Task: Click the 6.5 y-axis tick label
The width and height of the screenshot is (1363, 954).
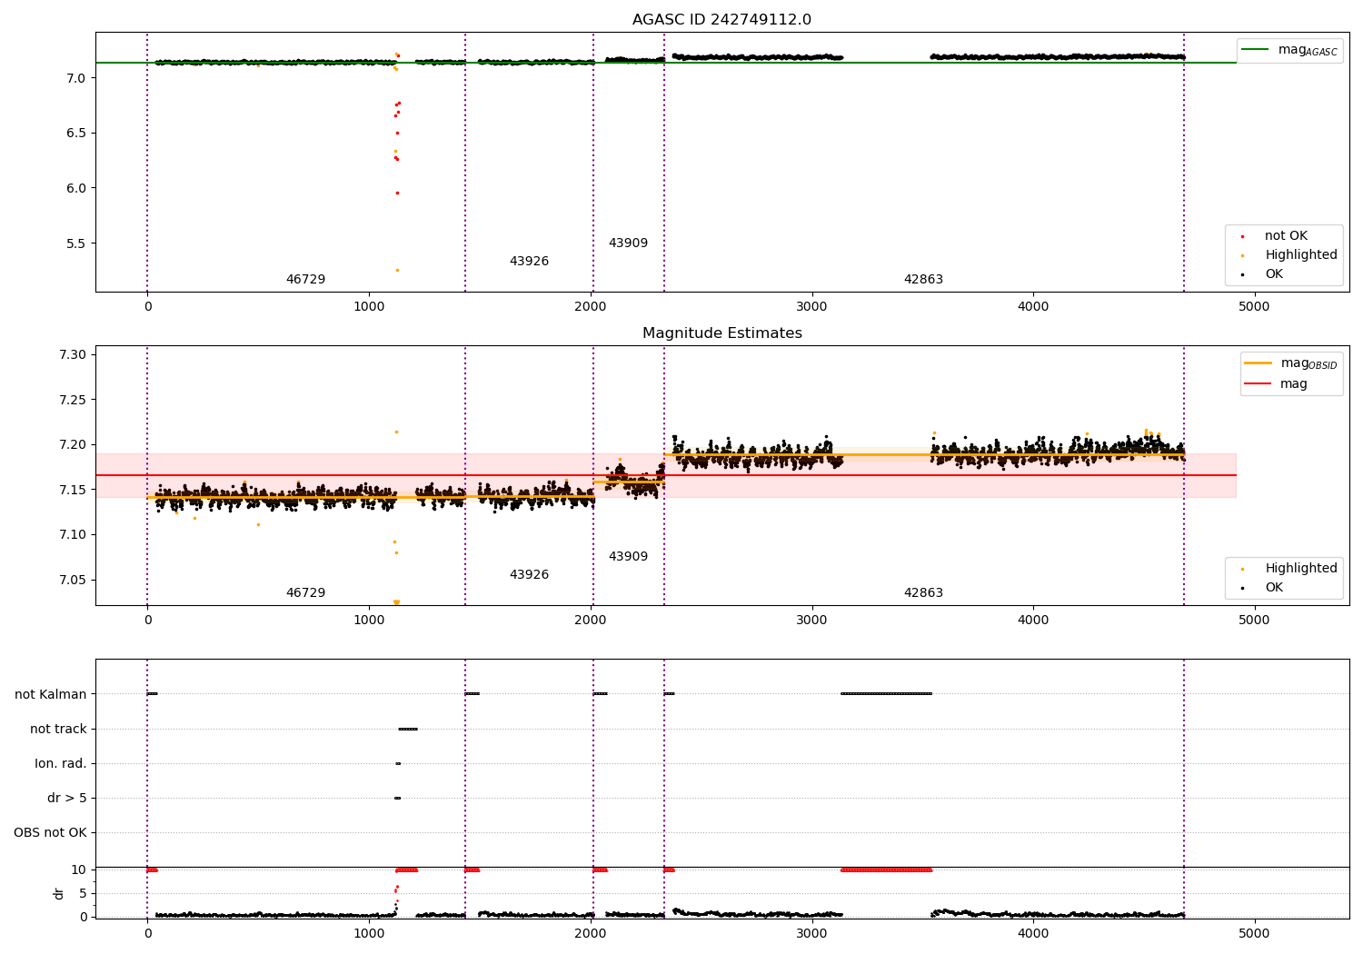Action: (75, 134)
